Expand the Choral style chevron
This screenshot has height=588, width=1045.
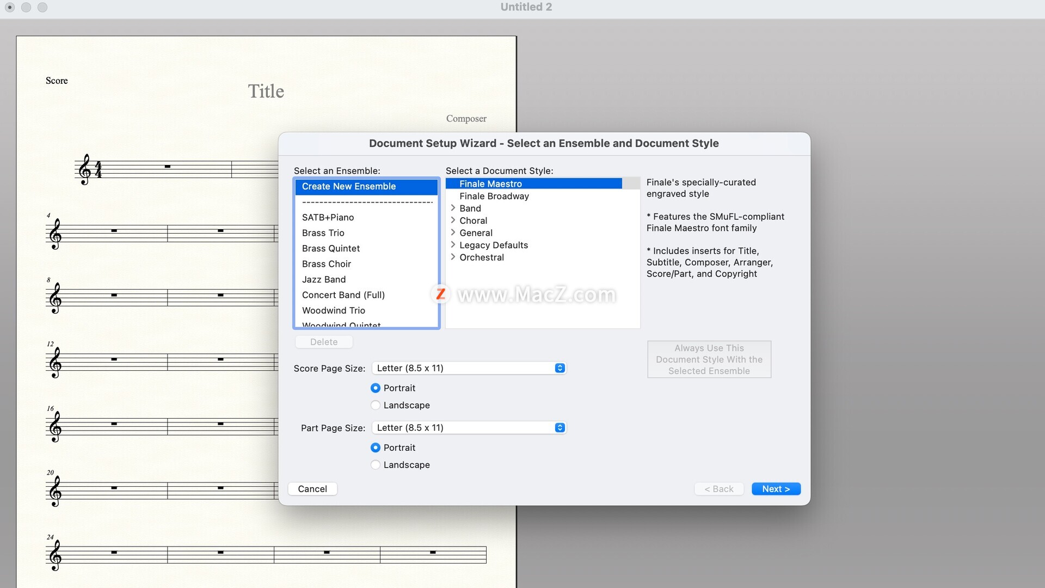[x=453, y=220]
